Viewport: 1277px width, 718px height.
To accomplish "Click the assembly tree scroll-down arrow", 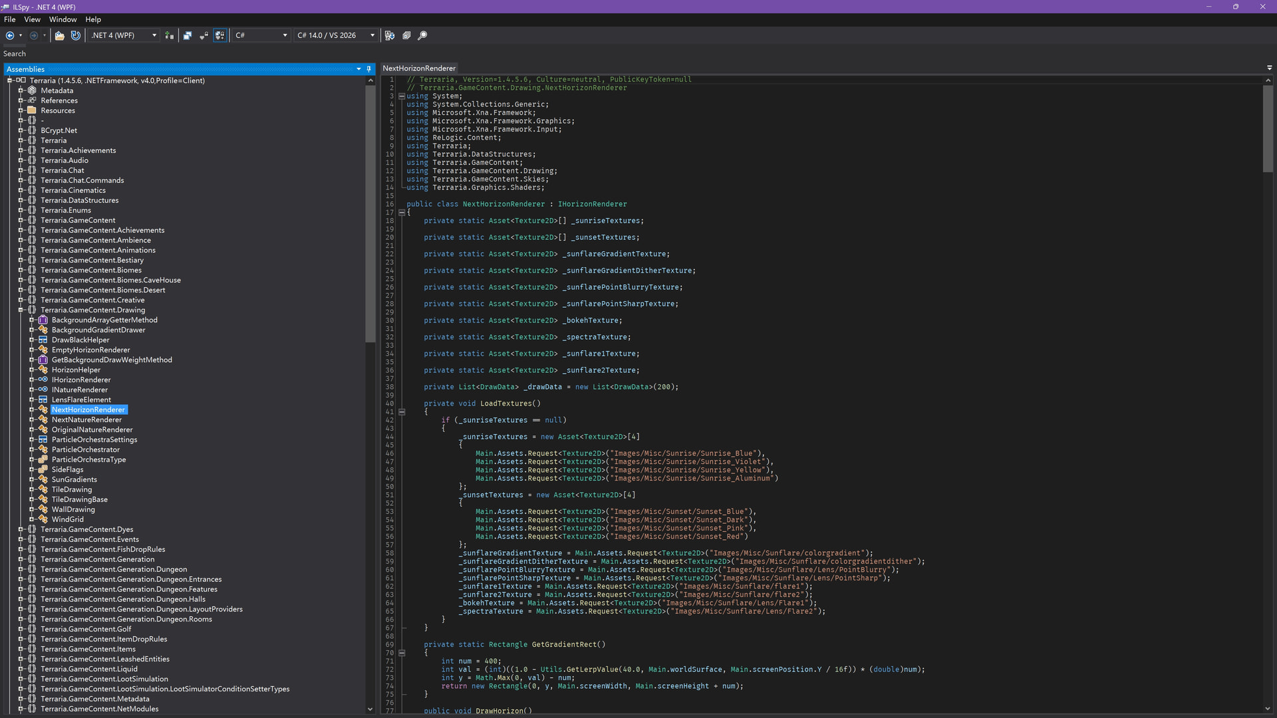I will point(370,709).
